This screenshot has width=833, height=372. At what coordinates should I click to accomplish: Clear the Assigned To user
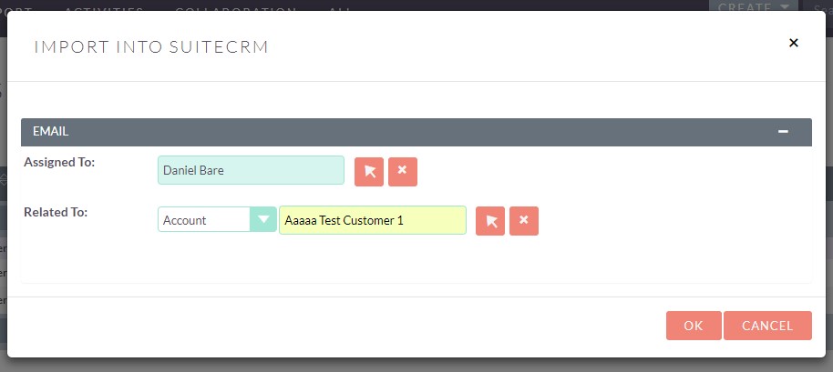tap(403, 171)
